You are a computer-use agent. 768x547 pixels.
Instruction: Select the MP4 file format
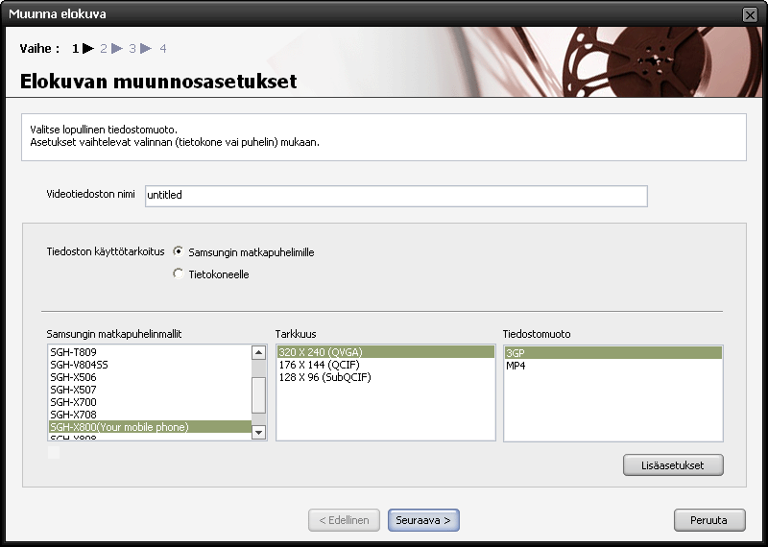click(x=613, y=366)
